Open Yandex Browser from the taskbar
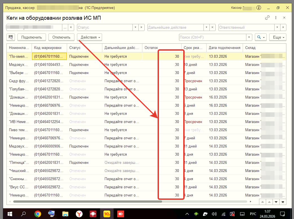This screenshot has height=219, width=294. pos(79,214)
